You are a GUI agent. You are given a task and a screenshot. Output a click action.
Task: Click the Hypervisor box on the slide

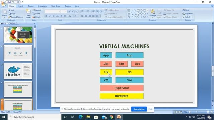122,88
